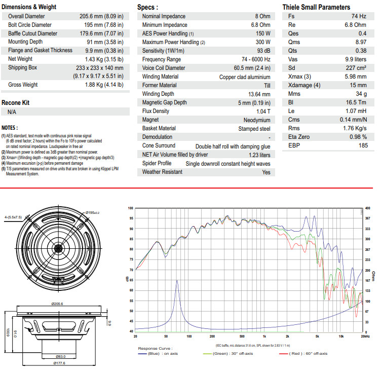Click Bl value 16.5 Tm
The image size is (382, 373).
[356, 102]
